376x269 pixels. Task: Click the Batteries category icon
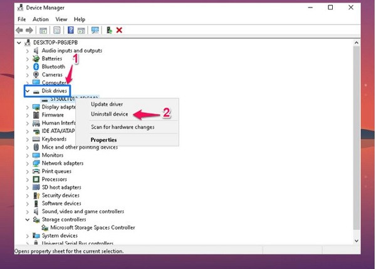[36, 58]
